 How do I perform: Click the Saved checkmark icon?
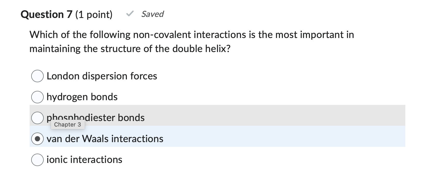click(130, 14)
